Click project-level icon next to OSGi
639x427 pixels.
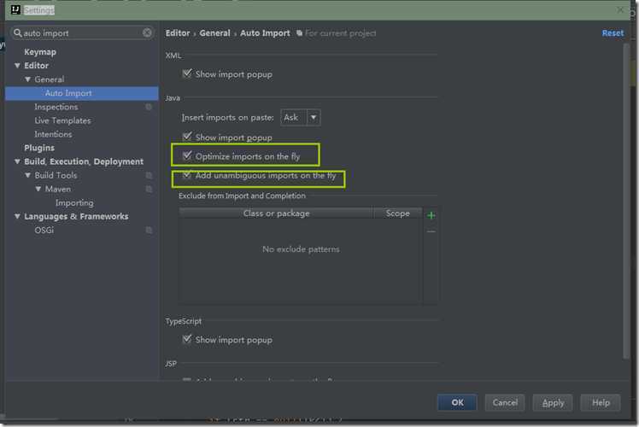[149, 231]
